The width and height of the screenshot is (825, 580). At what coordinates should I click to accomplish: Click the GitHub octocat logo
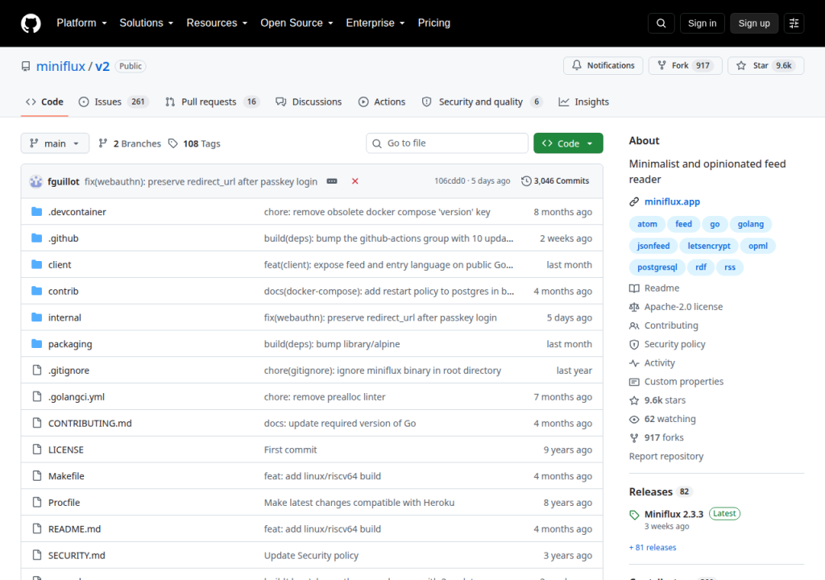point(31,23)
